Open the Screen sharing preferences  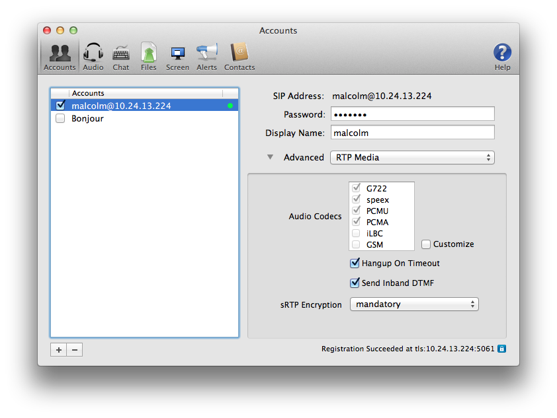coord(177,55)
